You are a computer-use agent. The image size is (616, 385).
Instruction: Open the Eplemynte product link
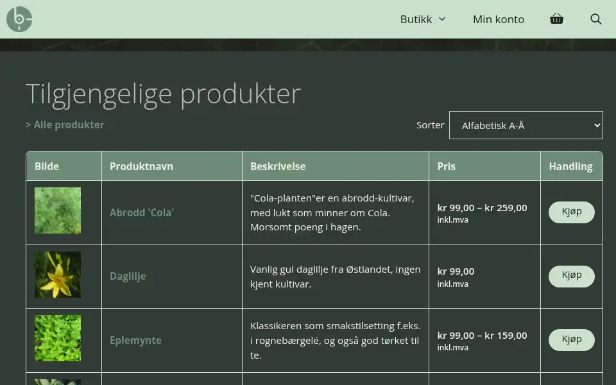point(135,340)
